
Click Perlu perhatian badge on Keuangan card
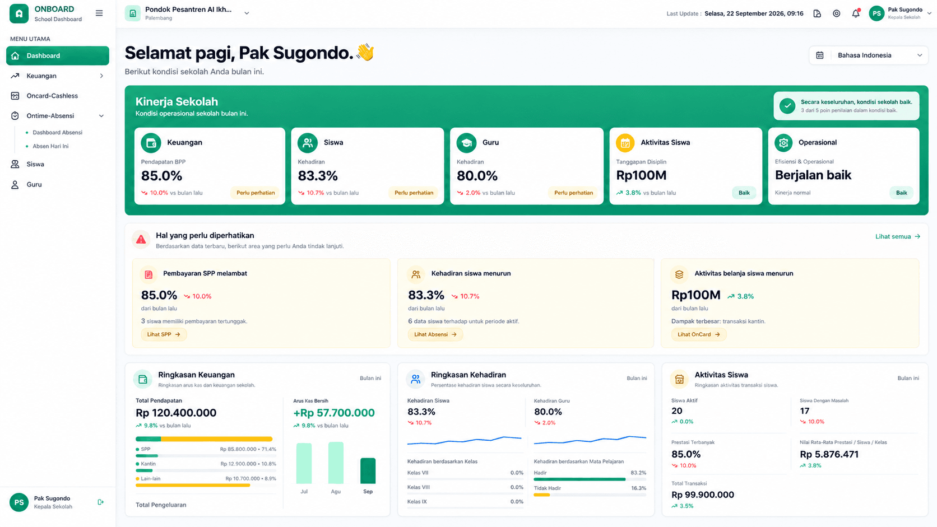pyautogui.click(x=256, y=193)
